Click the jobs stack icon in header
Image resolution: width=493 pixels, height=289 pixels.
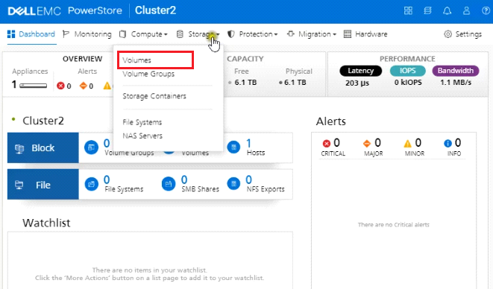[427, 10]
